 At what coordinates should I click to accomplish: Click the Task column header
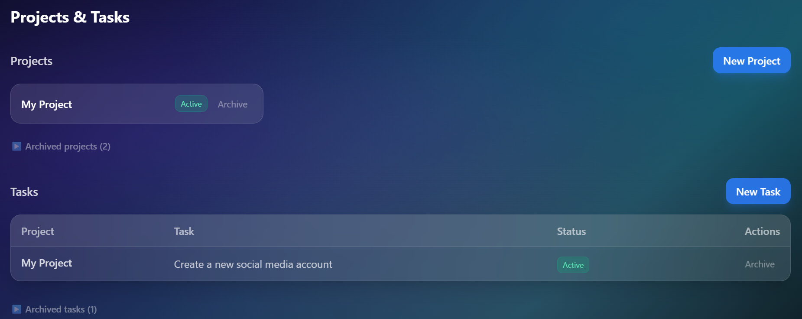tap(184, 231)
